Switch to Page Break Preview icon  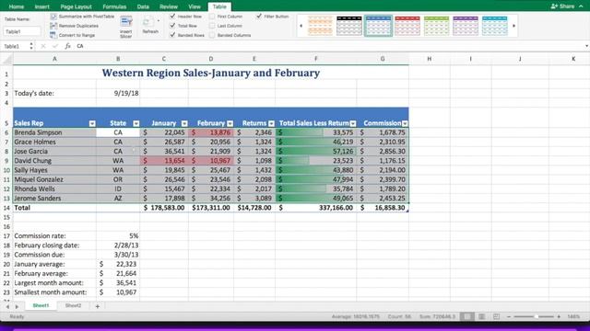click(496, 316)
